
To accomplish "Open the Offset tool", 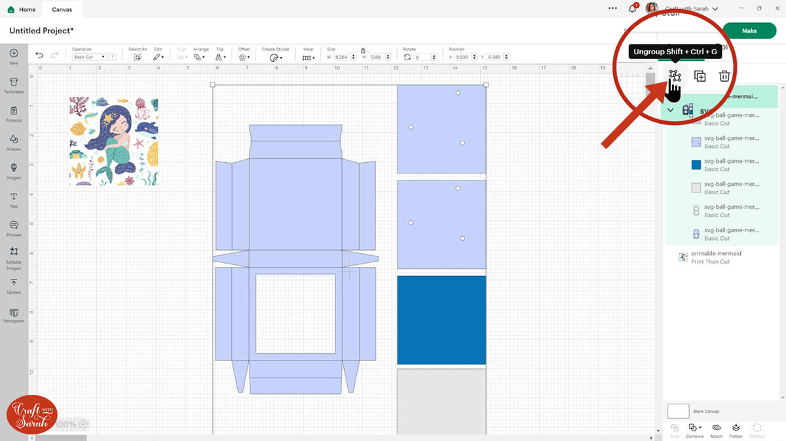I will [x=244, y=57].
